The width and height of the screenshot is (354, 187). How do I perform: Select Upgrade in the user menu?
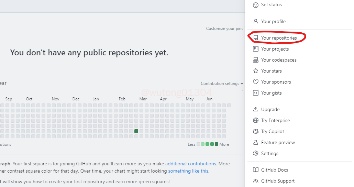tap(270, 109)
